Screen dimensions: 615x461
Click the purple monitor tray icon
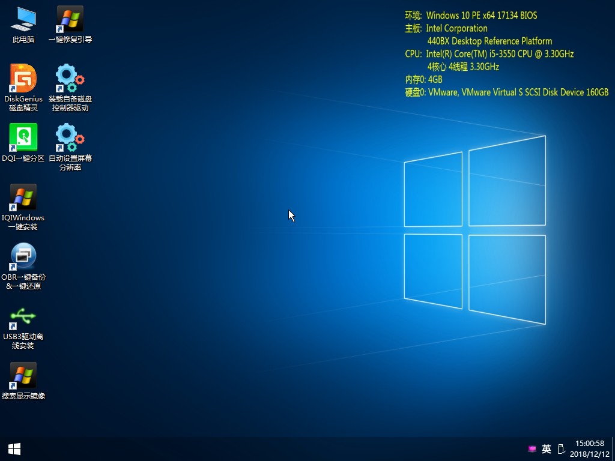coord(532,449)
